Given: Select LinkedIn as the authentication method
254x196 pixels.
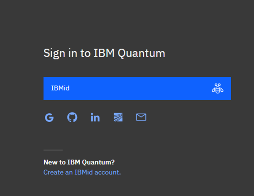Looking at the screenshot, I should [x=95, y=117].
